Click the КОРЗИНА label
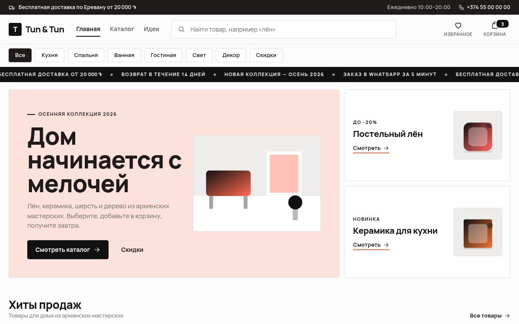Viewport: 519px width, 324px height. coord(495,35)
